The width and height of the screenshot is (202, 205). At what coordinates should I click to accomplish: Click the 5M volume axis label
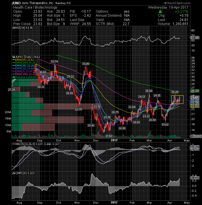click(9, 132)
